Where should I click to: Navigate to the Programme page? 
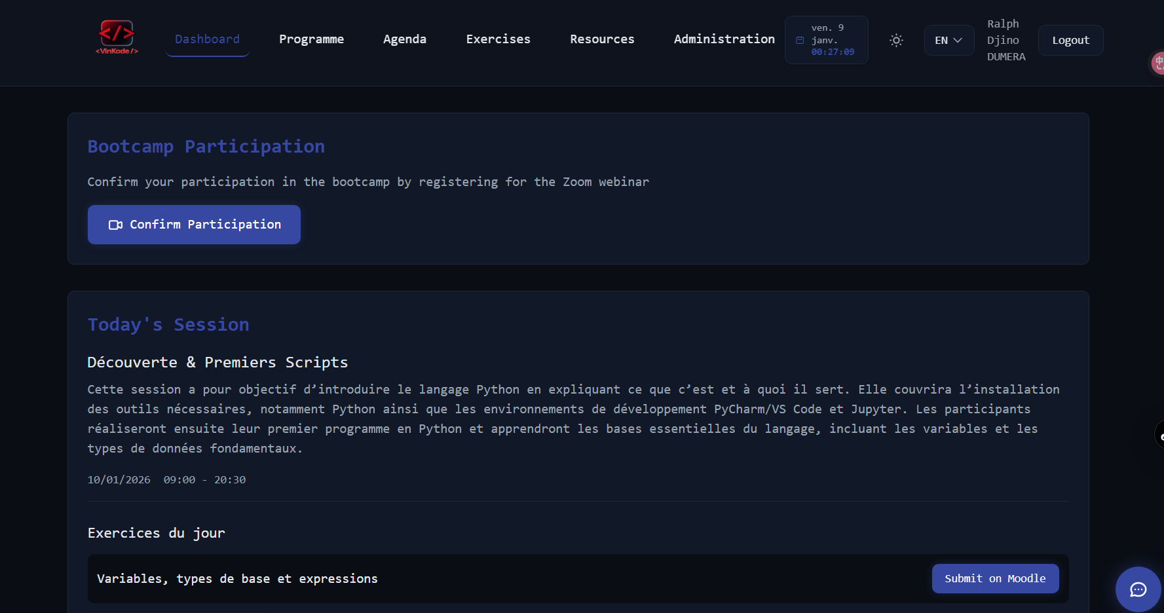pos(312,39)
